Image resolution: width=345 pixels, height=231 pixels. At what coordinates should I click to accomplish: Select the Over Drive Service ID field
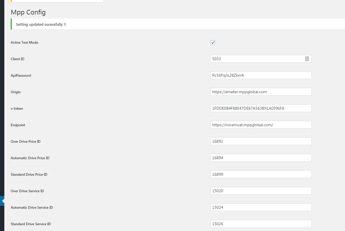(x=261, y=191)
